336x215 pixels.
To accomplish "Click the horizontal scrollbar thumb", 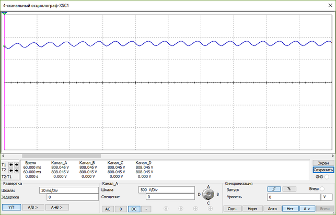I will tap(61, 156).
